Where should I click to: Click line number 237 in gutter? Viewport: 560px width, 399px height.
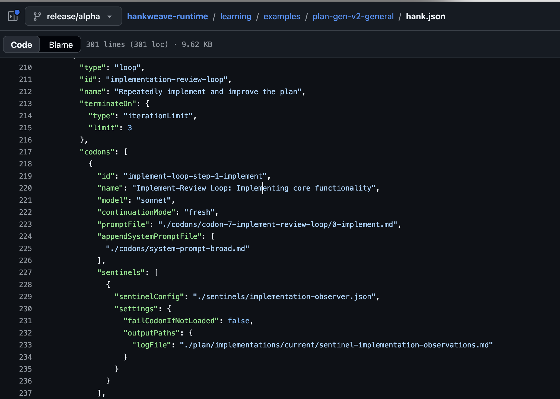pyautogui.click(x=26, y=393)
